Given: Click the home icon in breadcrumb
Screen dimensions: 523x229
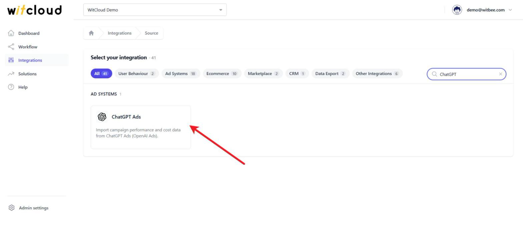Looking at the screenshot, I should pyautogui.click(x=91, y=33).
